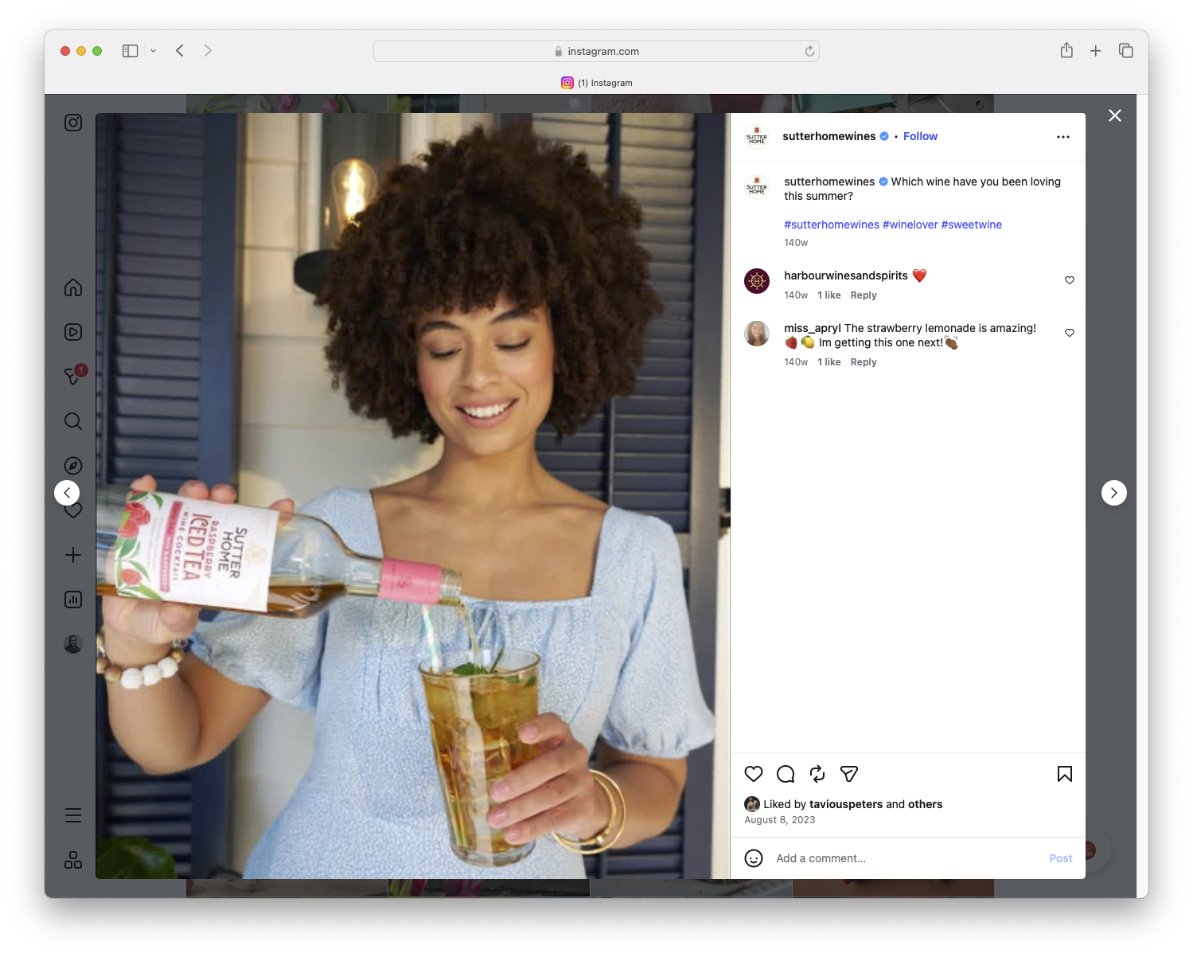Open post options via the ellipsis menu
This screenshot has width=1193, height=957.
[x=1062, y=136]
